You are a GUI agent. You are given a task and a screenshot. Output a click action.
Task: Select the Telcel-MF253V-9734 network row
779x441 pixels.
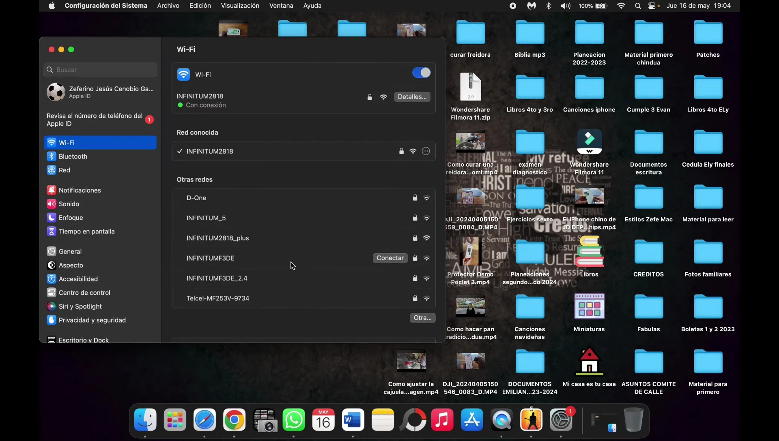tap(303, 298)
